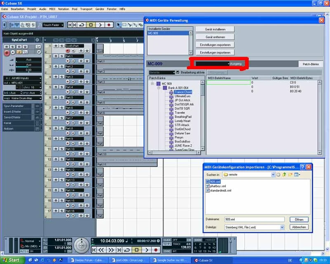Solo the Part.3 track
Image resolution: width=330 pixels, height=264 pixels.
point(61,77)
